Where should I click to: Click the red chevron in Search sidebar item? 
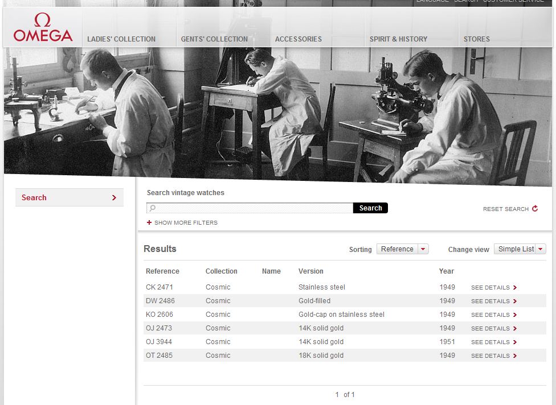coord(114,198)
